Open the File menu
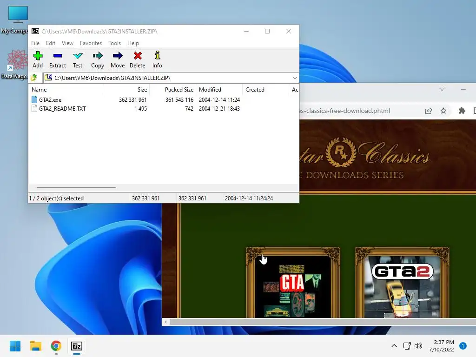The image size is (476, 357). tap(35, 43)
